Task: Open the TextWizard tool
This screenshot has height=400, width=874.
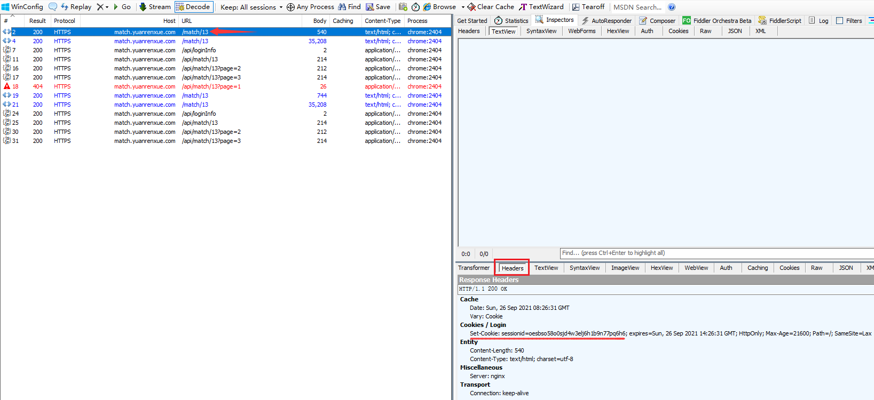Action: [x=541, y=7]
